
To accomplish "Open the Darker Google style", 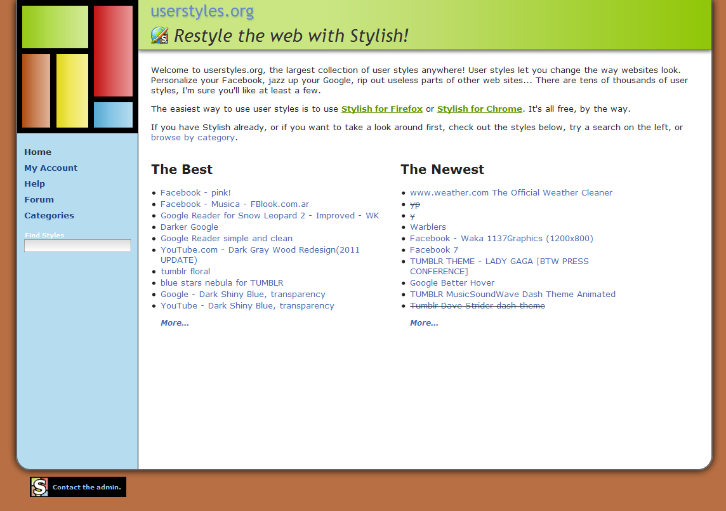I will click(x=189, y=227).
